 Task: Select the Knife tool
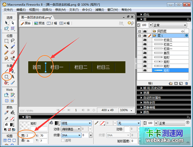pos(13,83)
